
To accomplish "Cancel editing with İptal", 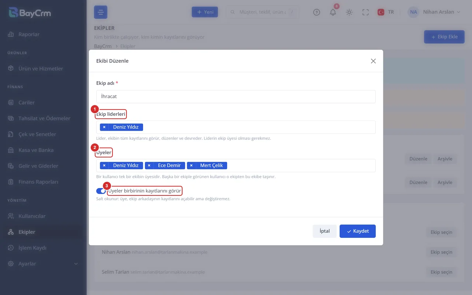I will point(324,231).
